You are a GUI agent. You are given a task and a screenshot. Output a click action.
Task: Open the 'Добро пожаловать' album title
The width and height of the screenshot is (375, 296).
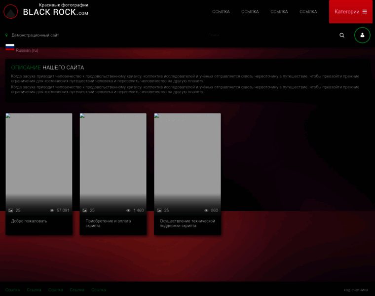click(29, 221)
